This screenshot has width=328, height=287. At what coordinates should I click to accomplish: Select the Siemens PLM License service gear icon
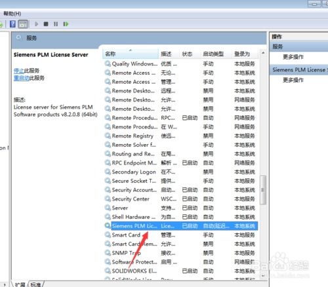click(x=108, y=225)
